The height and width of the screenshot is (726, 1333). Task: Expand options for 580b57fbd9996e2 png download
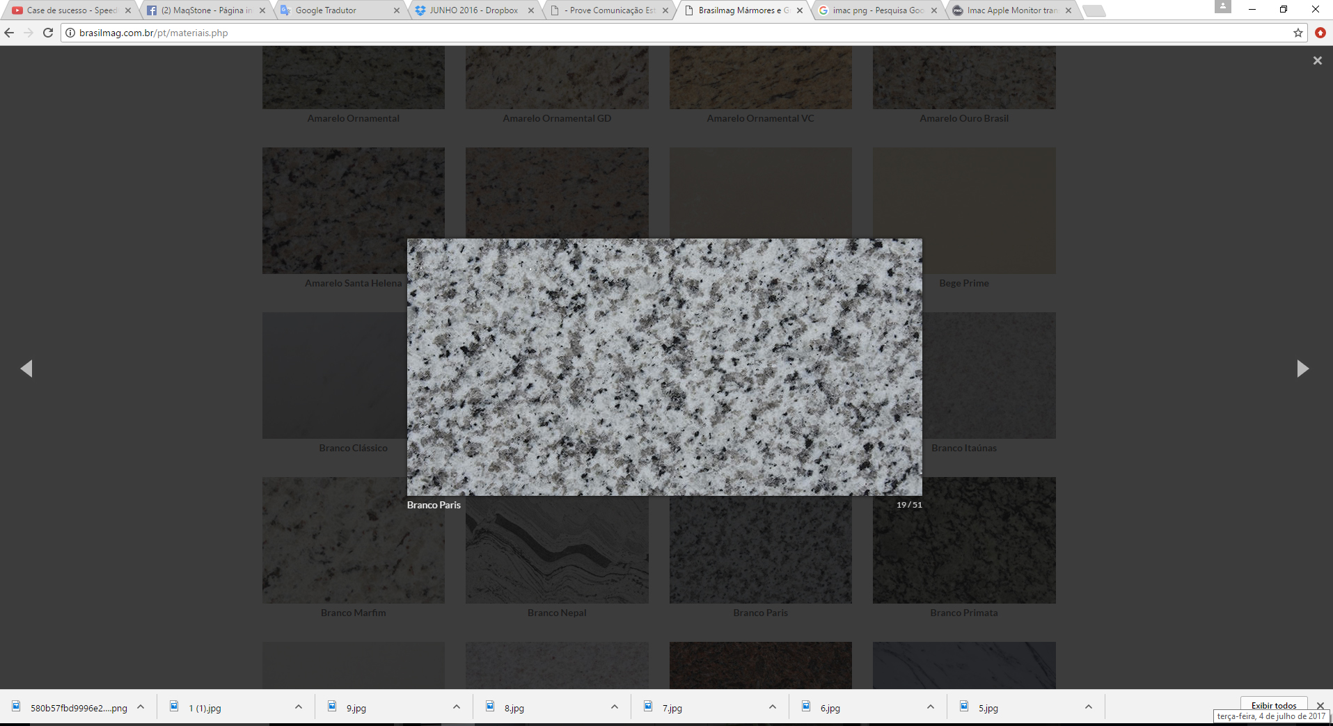click(141, 707)
